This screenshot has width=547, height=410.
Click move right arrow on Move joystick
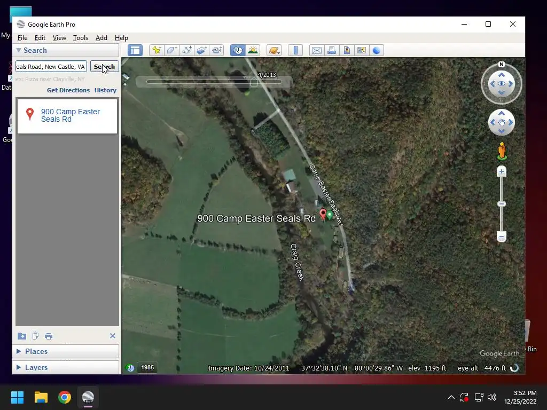[x=511, y=122]
